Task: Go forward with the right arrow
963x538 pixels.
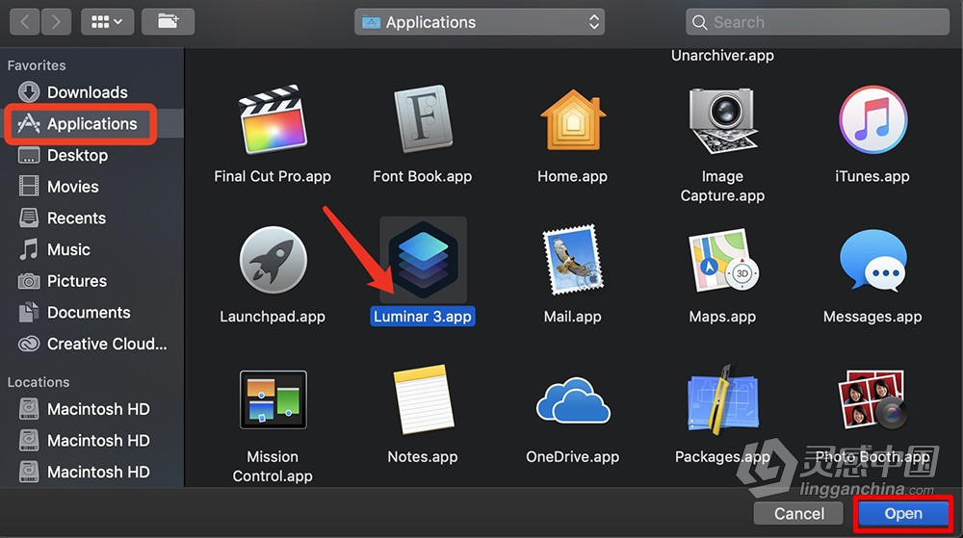Action: (x=56, y=22)
